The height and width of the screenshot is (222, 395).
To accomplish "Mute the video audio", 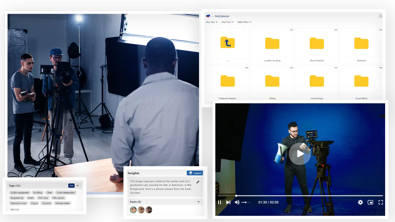I will coord(237,202).
